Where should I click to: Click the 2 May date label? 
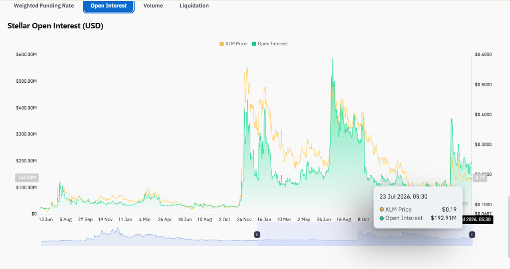[x=304, y=220]
